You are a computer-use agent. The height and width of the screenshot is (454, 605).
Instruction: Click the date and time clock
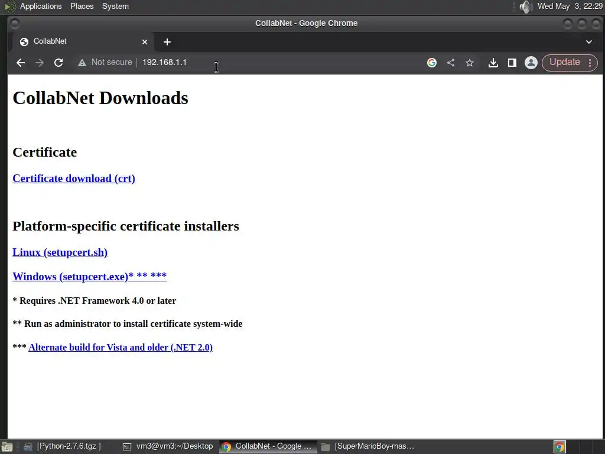(x=570, y=6)
